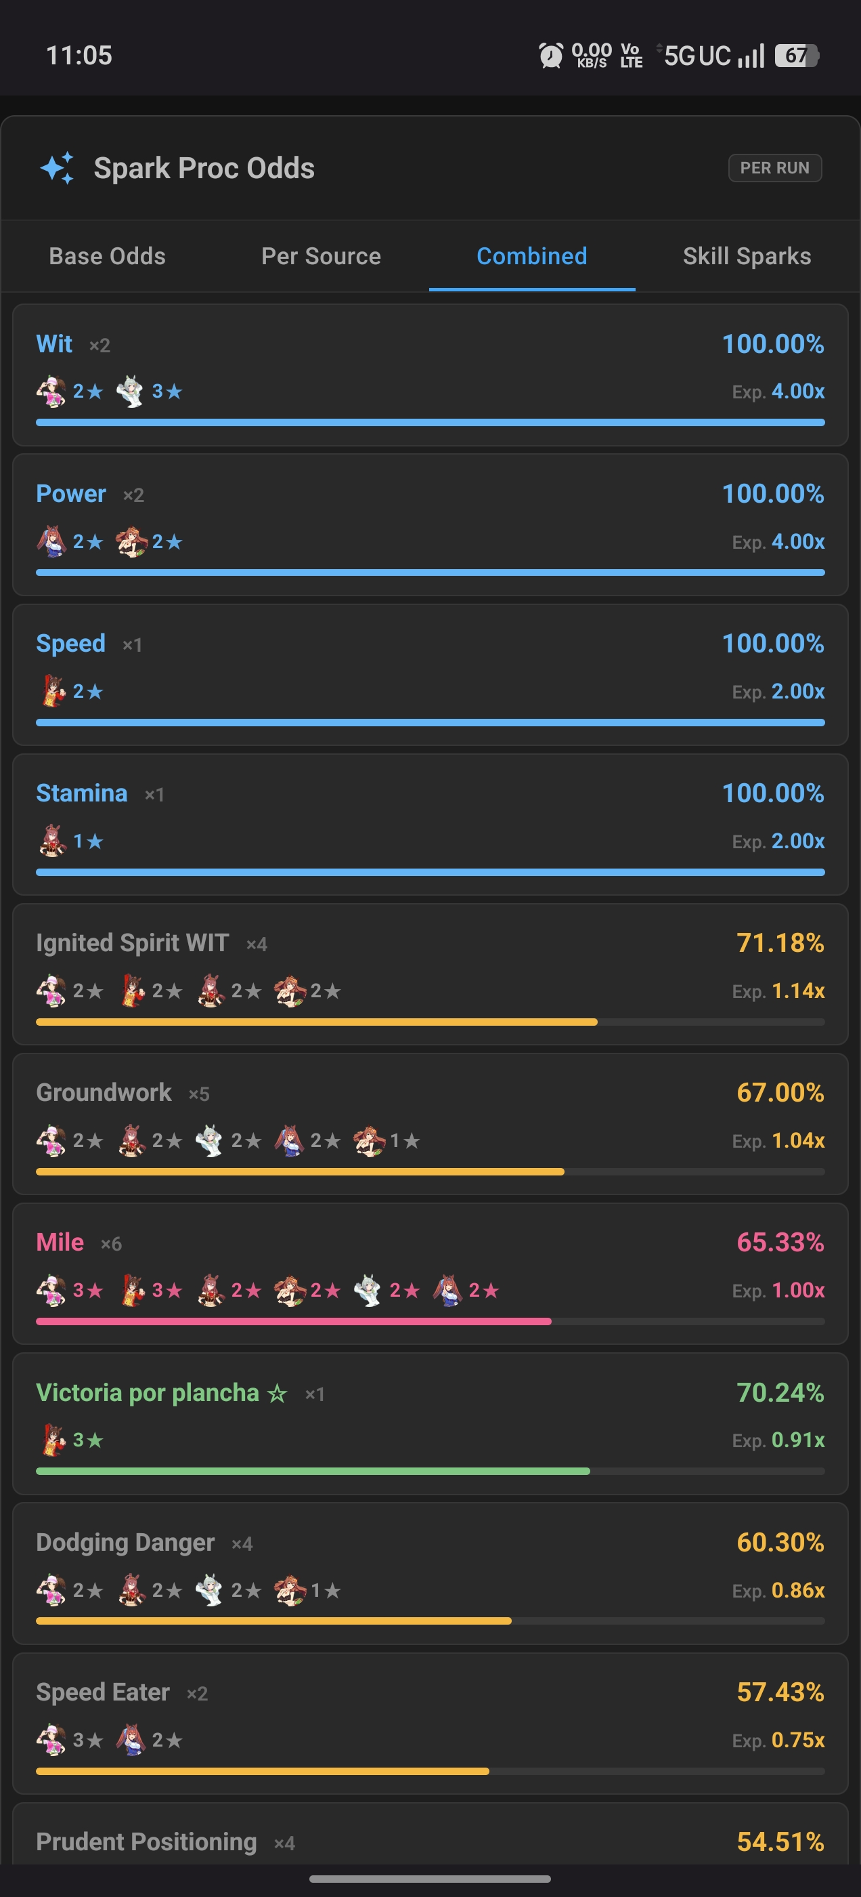The height and width of the screenshot is (1897, 861).
Task: Tap the character icon in Speed row
Action: (51, 691)
